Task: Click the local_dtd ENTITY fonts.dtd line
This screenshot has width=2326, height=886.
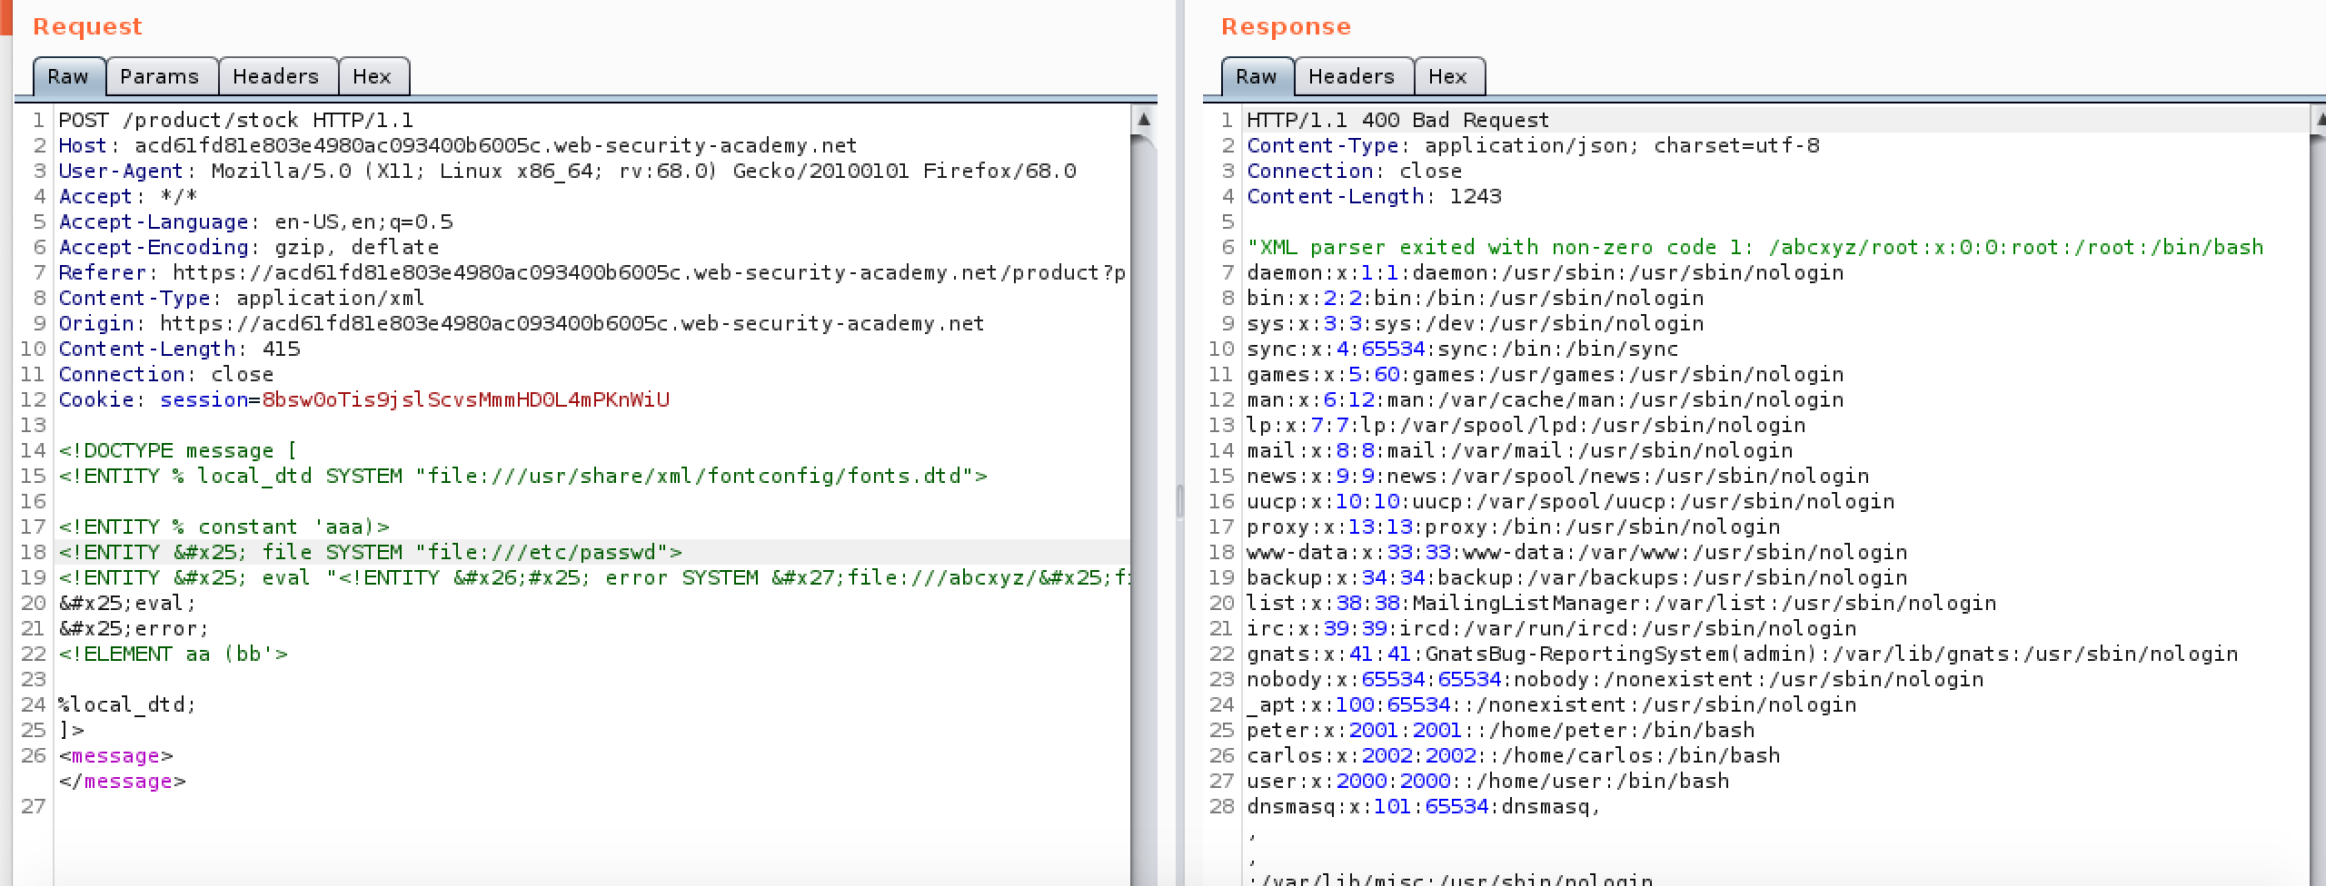Action: click(x=523, y=476)
